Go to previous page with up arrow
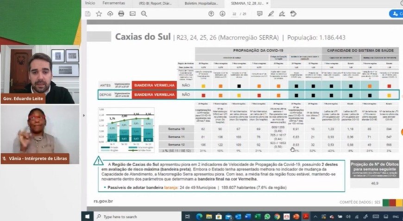Image resolution: width=403 pixels, height=221 pixels. (x=211, y=14)
